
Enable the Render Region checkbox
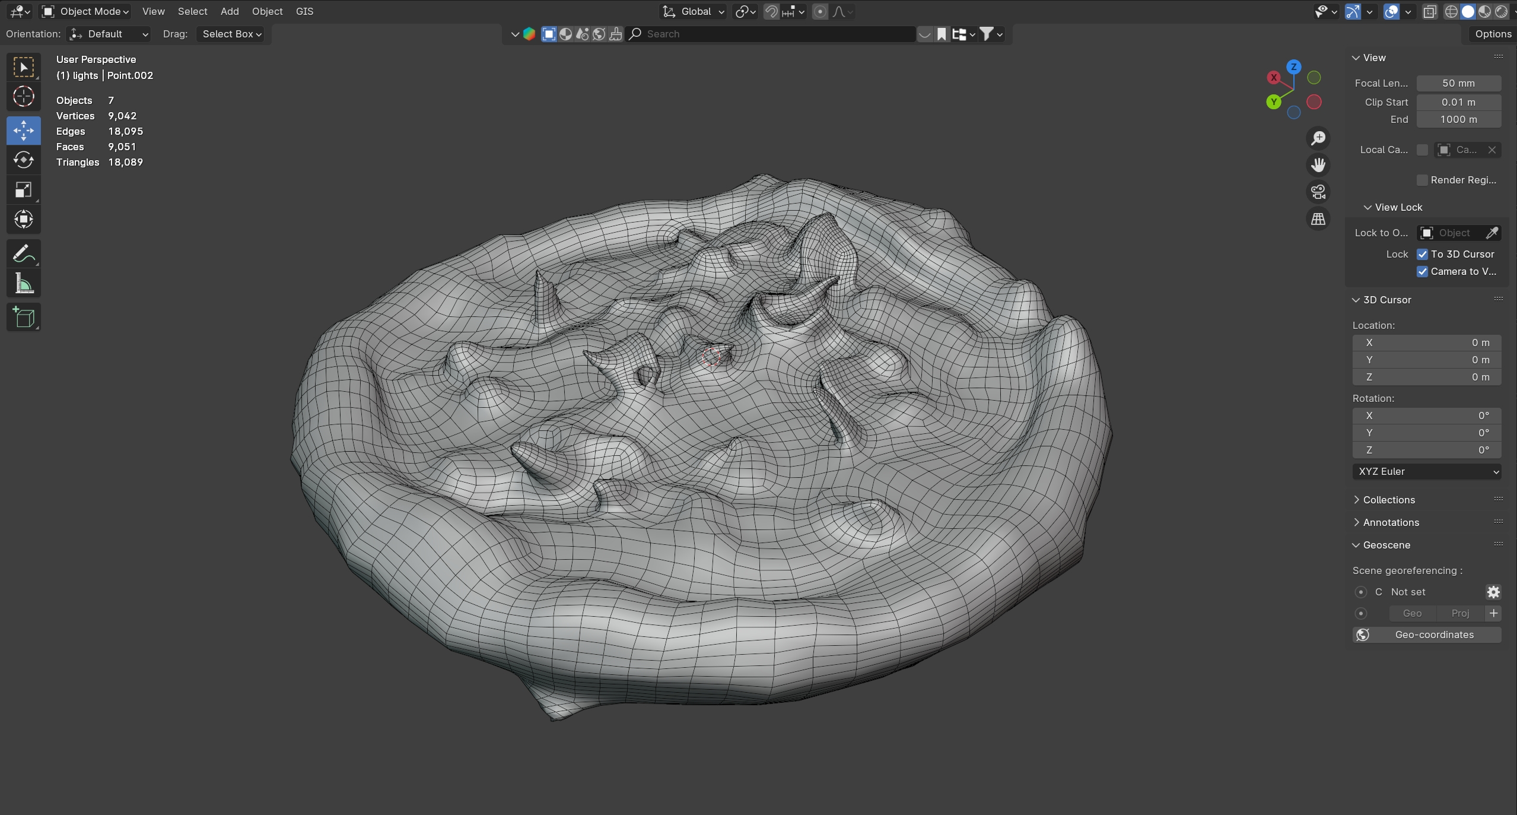[1422, 180]
